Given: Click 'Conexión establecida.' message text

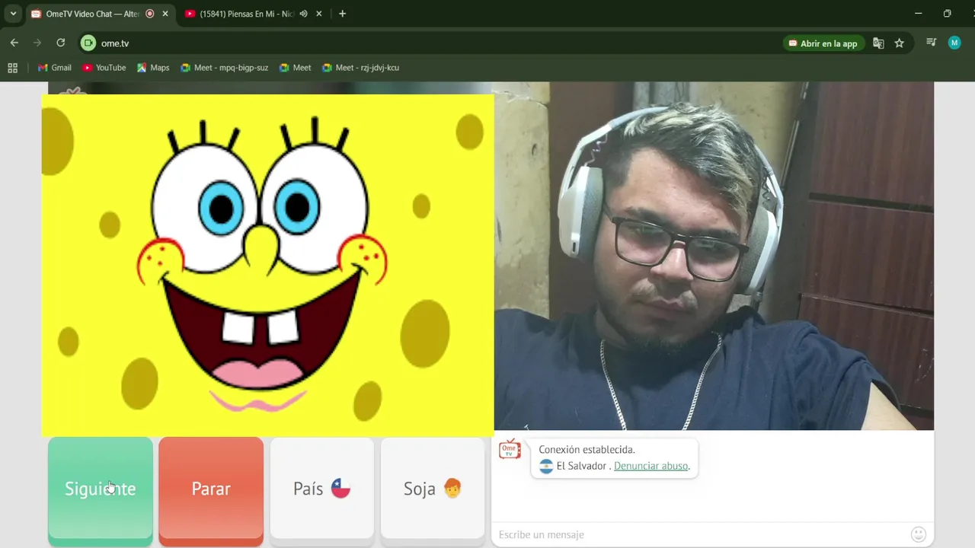Looking at the screenshot, I should click(587, 450).
